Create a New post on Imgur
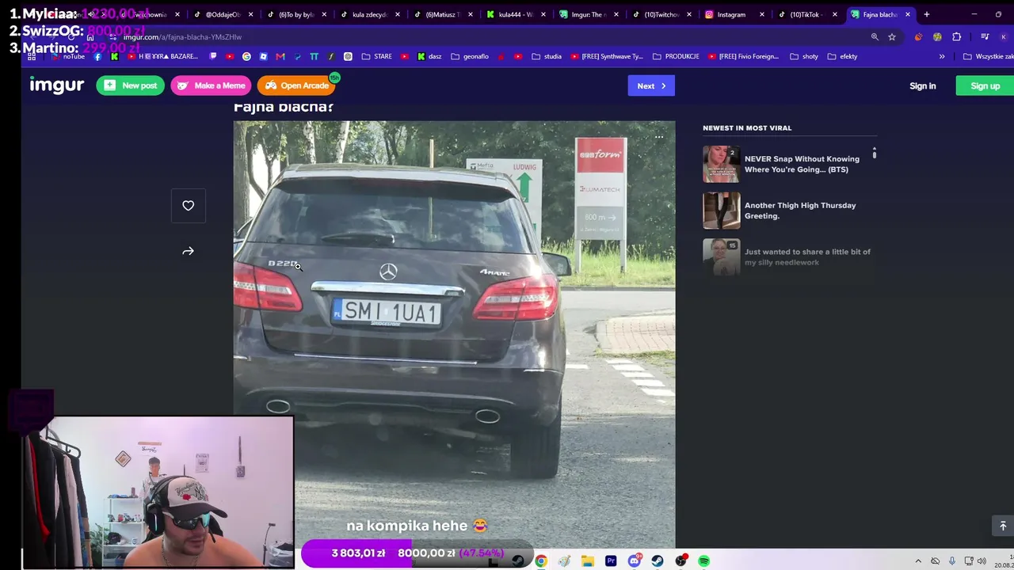The image size is (1014, 570). point(131,85)
